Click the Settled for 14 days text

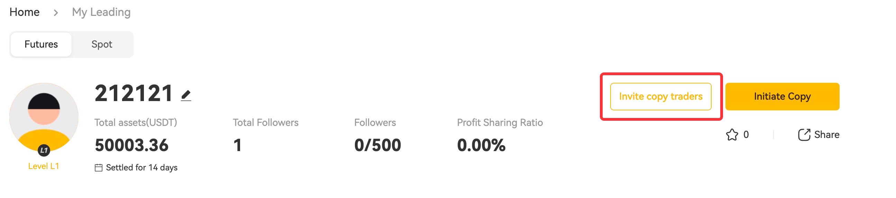click(x=141, y=168)
